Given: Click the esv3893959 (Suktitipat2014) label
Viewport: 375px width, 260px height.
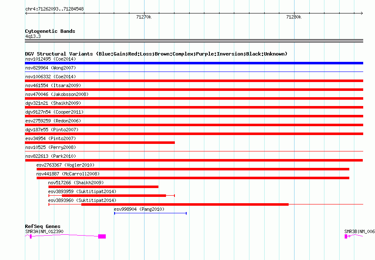Looking at the screenshot, I should click(82, 191).
